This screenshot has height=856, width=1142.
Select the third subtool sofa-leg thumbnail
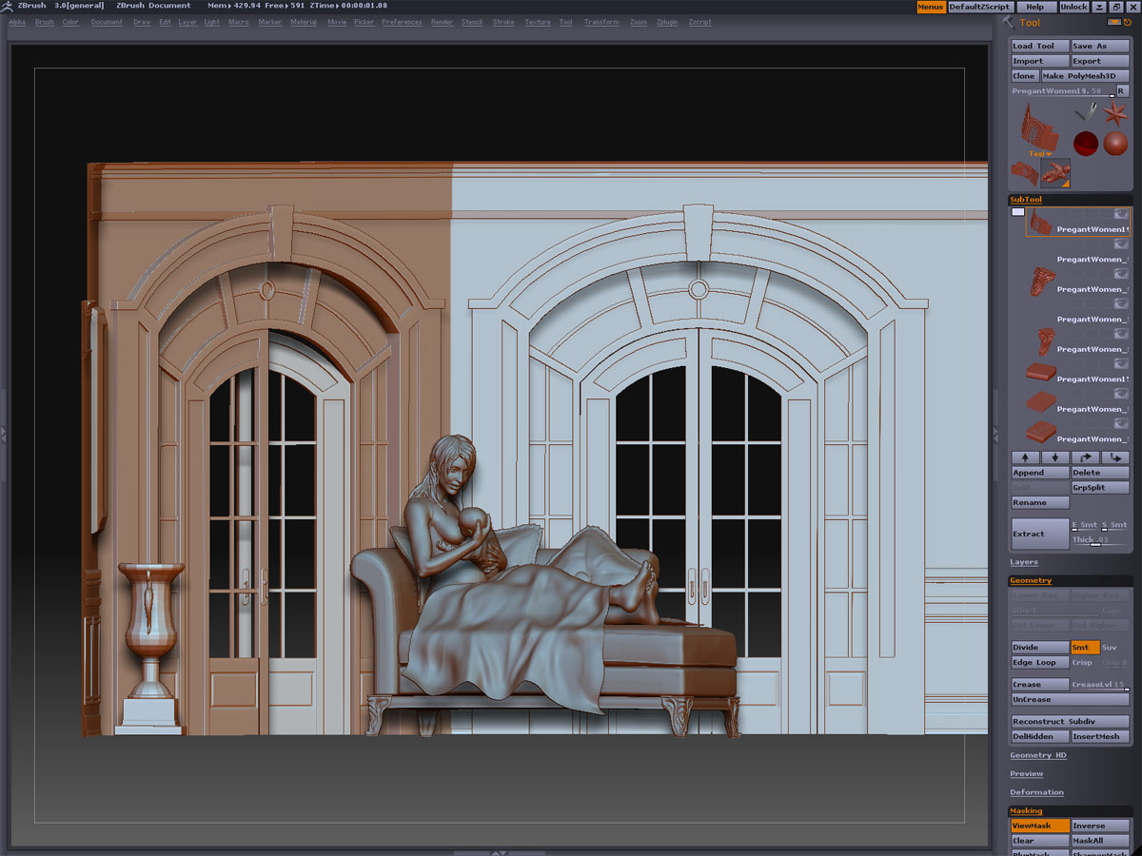click(x=1043, y=282)
